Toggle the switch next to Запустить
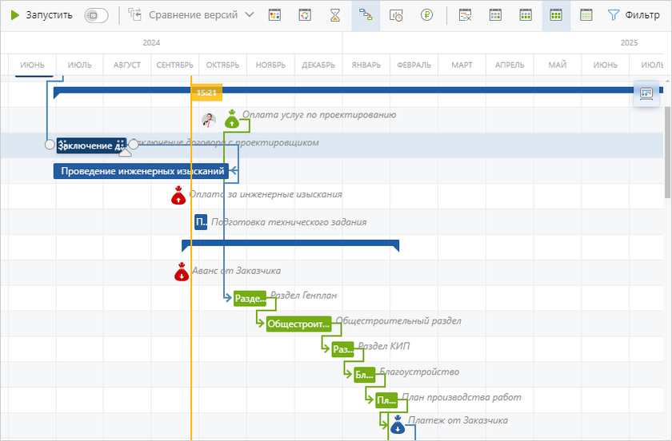This screenshot has height=441, width=672. tap(96, 15)
